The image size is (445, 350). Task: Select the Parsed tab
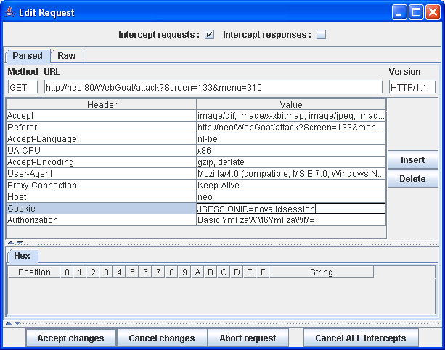(x=28, y=56)
